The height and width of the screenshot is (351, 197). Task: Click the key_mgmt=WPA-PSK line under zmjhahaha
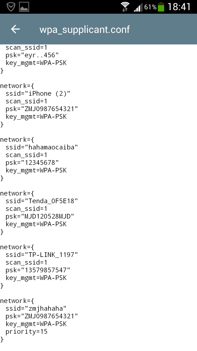point(36,324)
